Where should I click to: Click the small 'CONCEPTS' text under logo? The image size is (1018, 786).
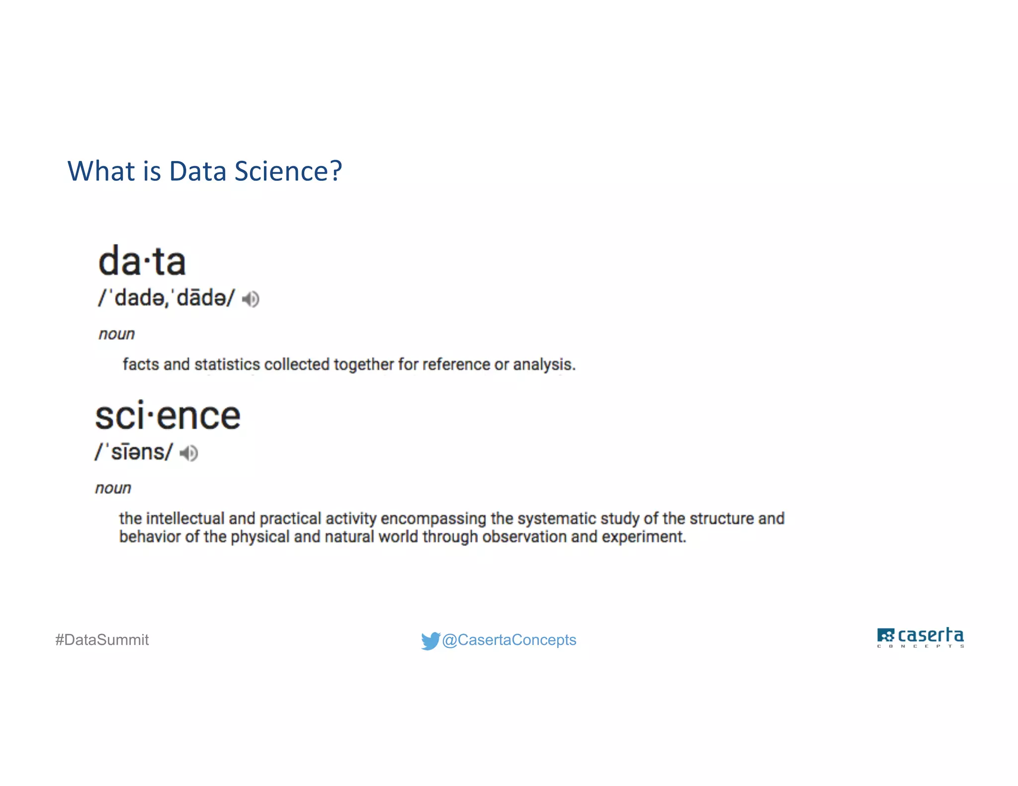pyautogui.click(x=921, y=646)
